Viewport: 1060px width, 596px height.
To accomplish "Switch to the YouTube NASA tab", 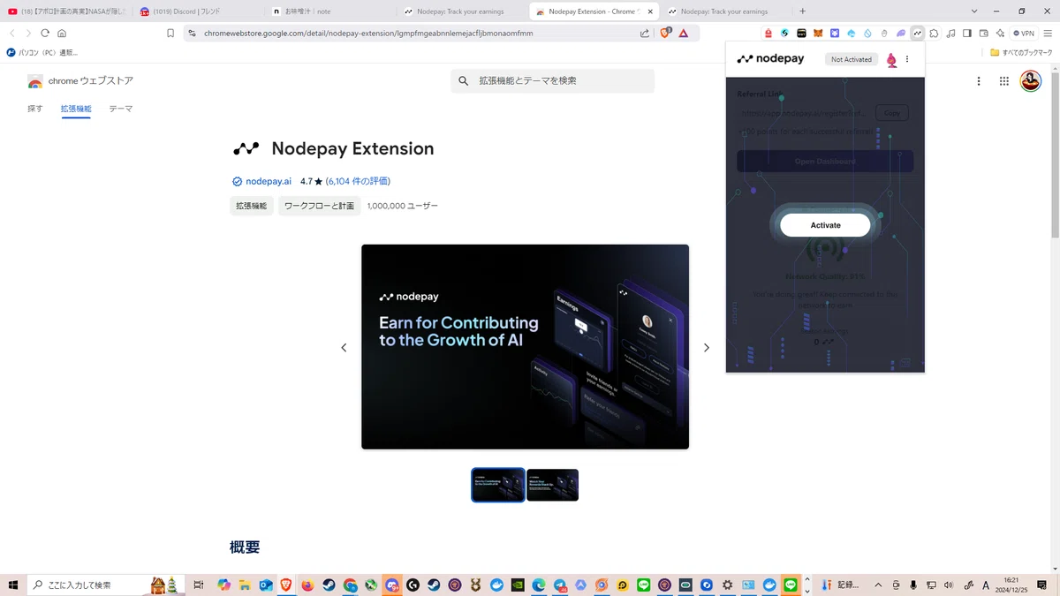I will pos(66,11).
